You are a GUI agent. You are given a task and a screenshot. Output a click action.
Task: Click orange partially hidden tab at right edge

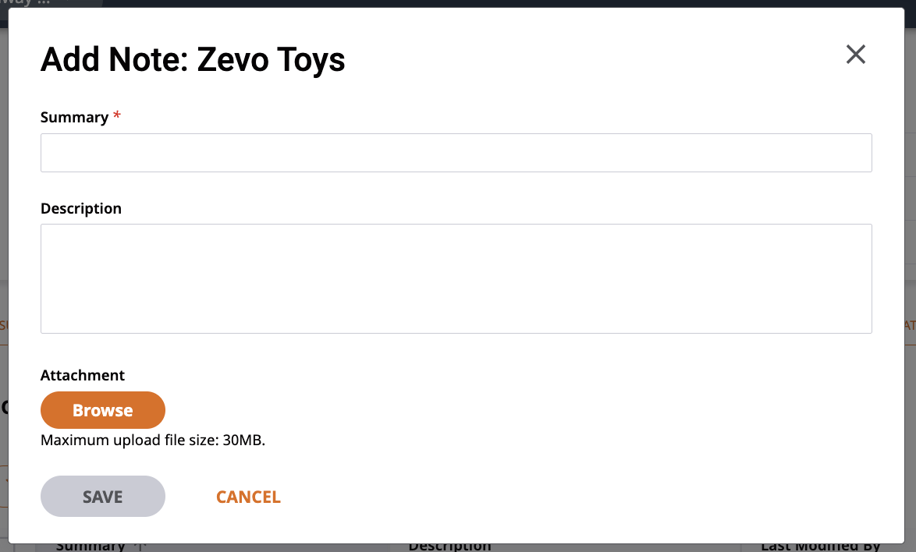coord(911,325)
